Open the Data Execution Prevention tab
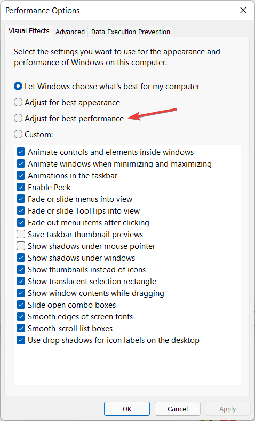The width and height of the screenshot is (255, 421). click(x=131, y=32)
